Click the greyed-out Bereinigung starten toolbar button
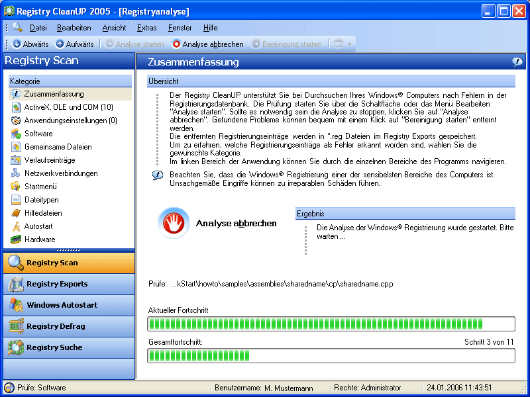The height and width of the screenshot is (397, 530). tap(287, 44)
